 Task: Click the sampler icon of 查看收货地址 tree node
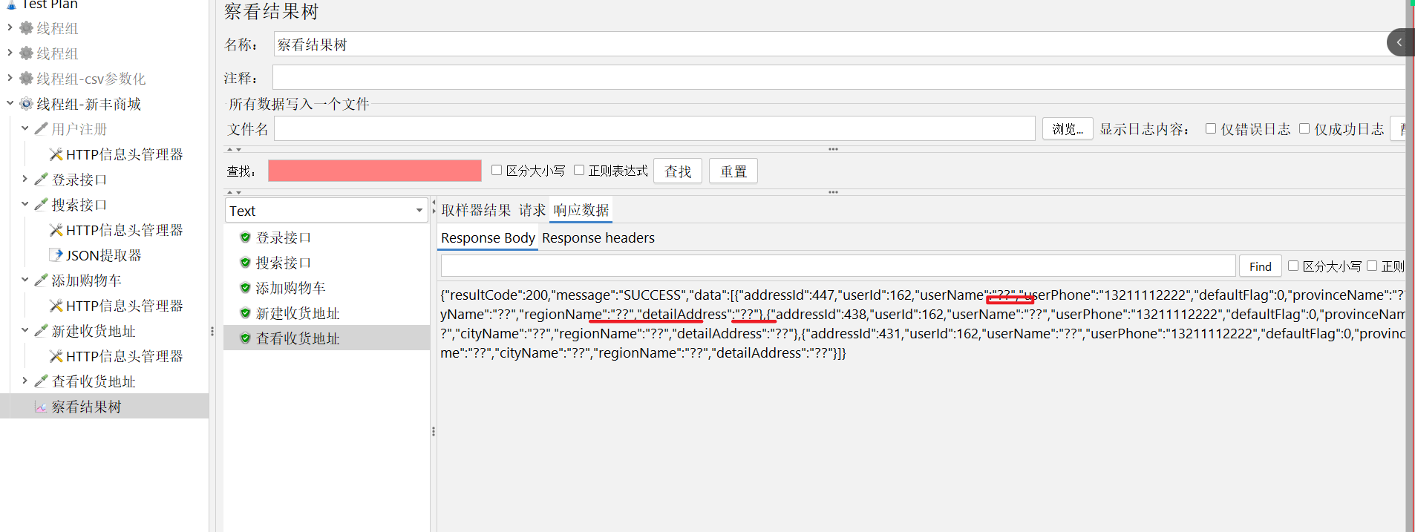click(x=42, y=381)
